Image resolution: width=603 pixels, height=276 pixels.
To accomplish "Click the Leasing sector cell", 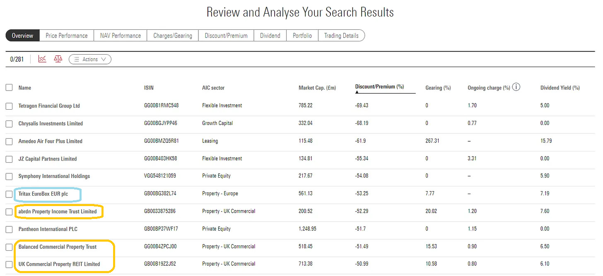I will 210,141.
